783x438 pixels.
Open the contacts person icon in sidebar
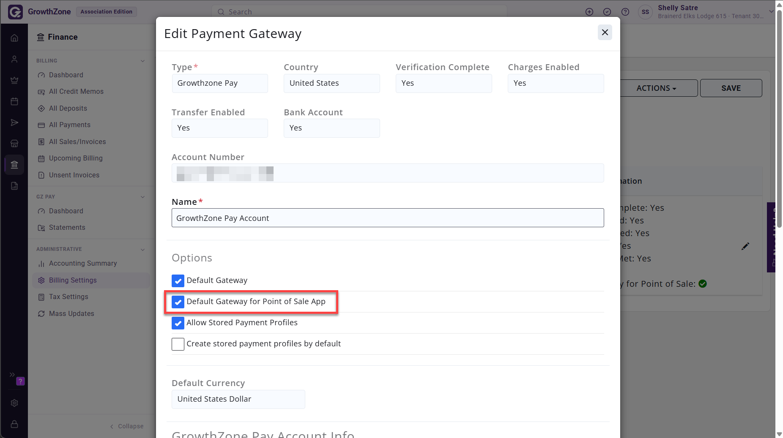click(x=14, y=59)
